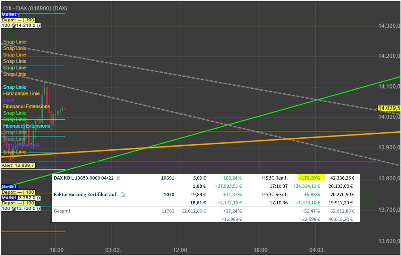This screenshot has height=255, width=401.
Task: Select the cyan Fibonacci Extensions label
Action: [x=27, y=126]
